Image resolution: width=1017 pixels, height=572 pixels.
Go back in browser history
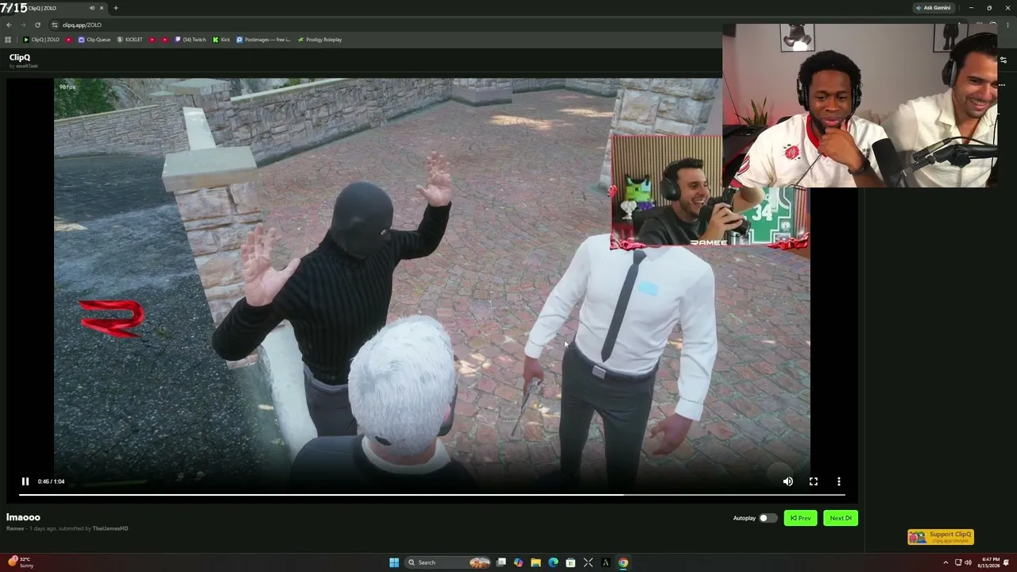point(9,25)
